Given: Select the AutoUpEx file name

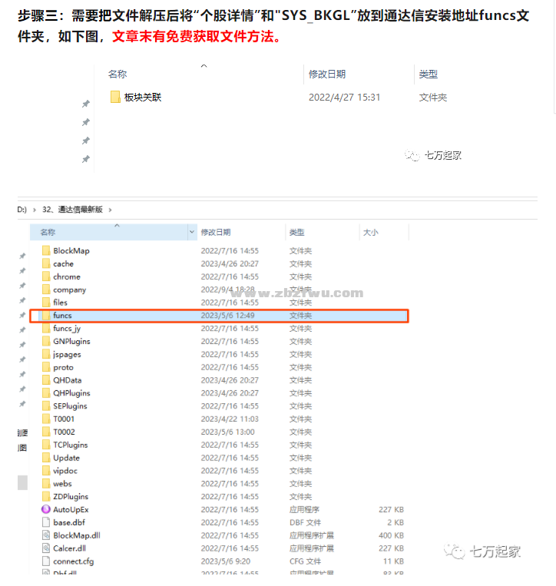Looking at the screenshot, I should [71, 509].
